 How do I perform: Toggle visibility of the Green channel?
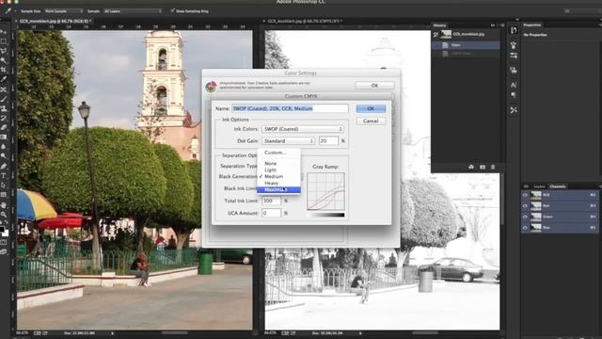click(525, 217)
